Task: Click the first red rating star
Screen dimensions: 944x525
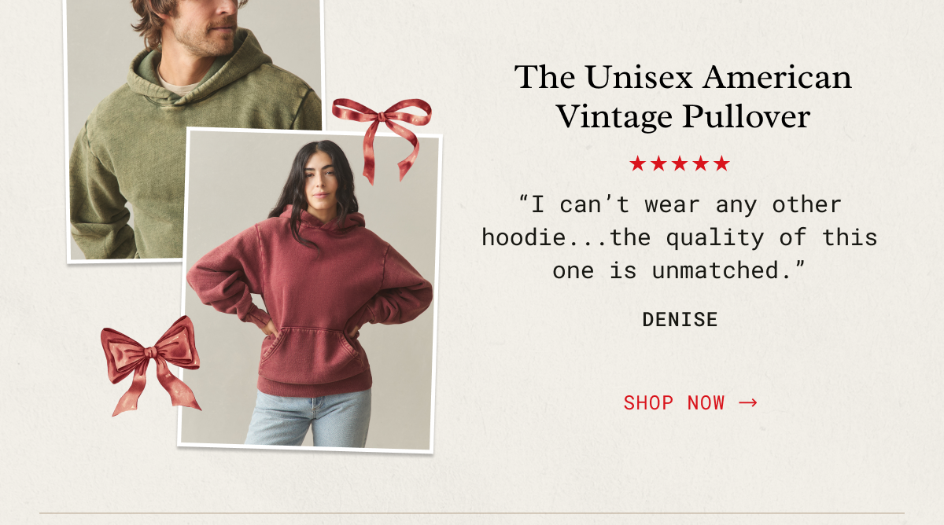Action: 637,164
